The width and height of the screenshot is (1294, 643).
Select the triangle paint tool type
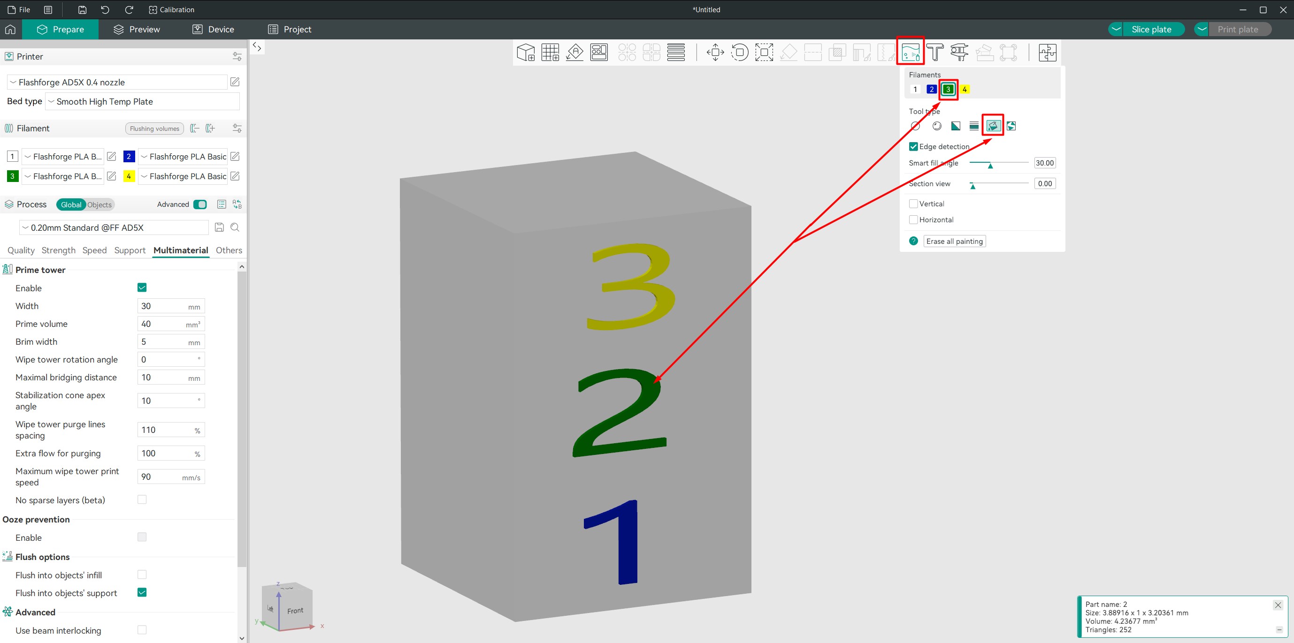click(x=956, y=126)
